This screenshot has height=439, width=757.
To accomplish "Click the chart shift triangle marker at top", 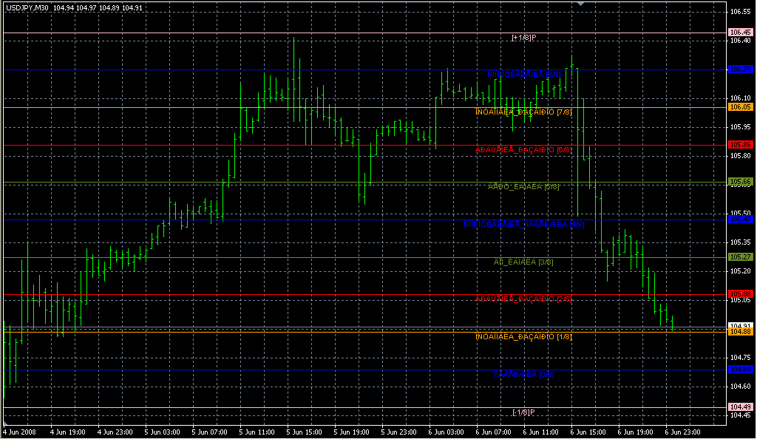I will coord(580,4).
